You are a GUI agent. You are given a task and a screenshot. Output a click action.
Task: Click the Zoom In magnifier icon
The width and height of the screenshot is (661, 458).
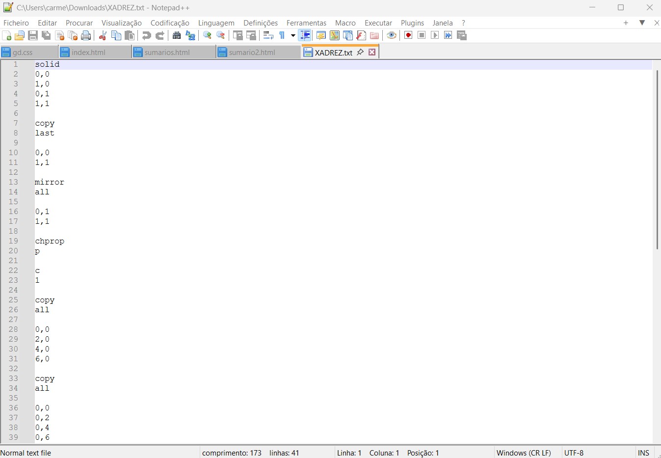207,35
